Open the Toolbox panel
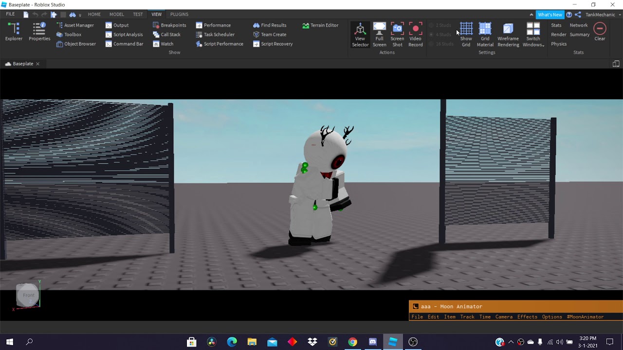The height and width of the screenshot is (350, 623). (69, 35)
